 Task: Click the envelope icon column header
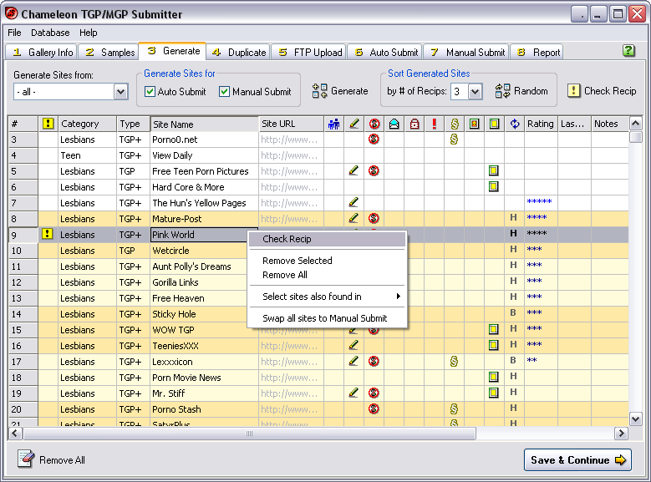coord(394,124)
